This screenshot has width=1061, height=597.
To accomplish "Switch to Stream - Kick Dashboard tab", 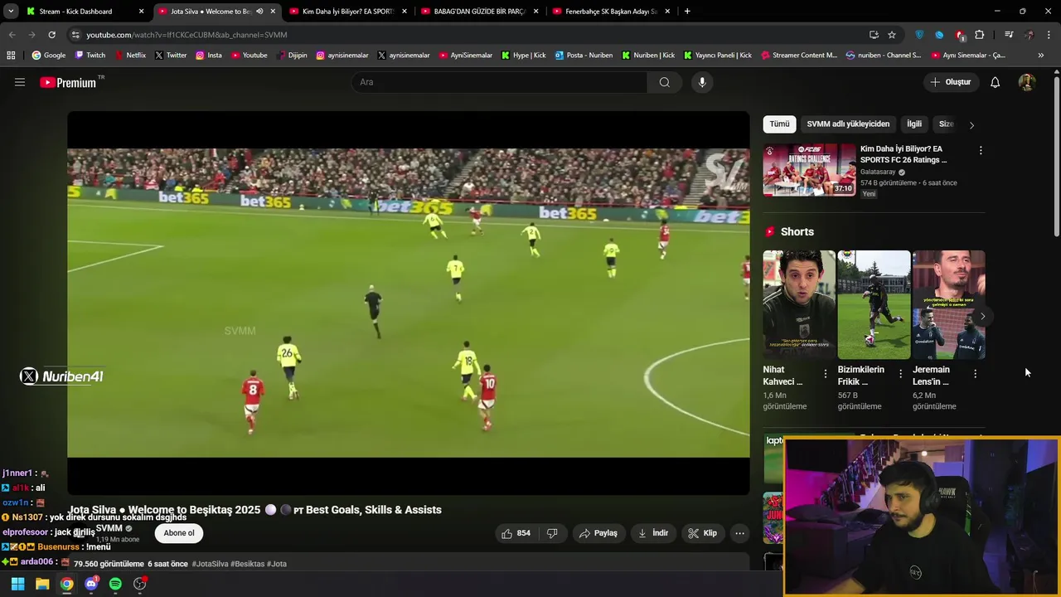I will [x=85, y=12].
